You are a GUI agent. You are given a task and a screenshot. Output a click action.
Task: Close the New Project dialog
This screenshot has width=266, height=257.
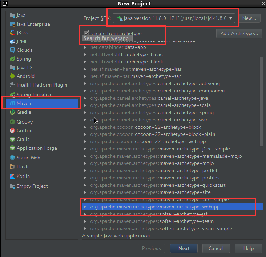click(263, 4)
